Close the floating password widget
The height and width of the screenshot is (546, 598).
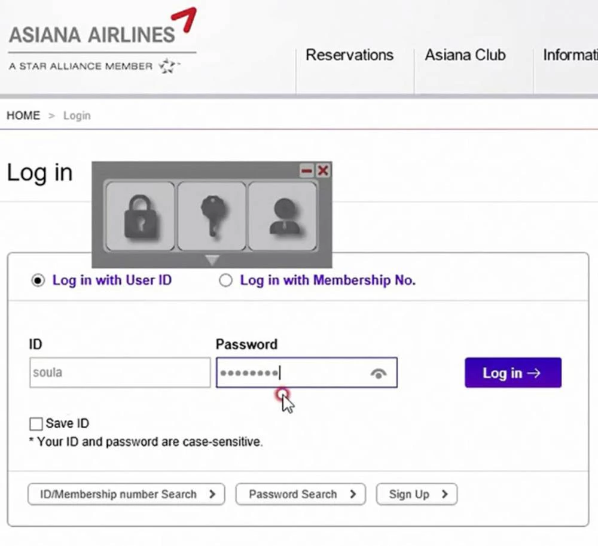pyautogui.click(x=323, y=171)
